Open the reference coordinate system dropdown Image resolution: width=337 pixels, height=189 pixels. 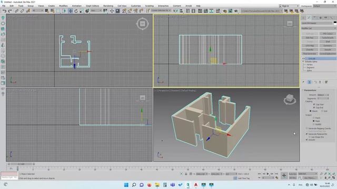coord(96,10)
